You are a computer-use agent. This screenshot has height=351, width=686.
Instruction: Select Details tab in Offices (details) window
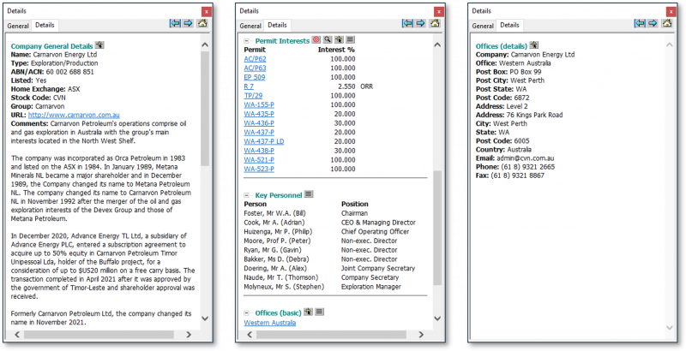[509, 26]
